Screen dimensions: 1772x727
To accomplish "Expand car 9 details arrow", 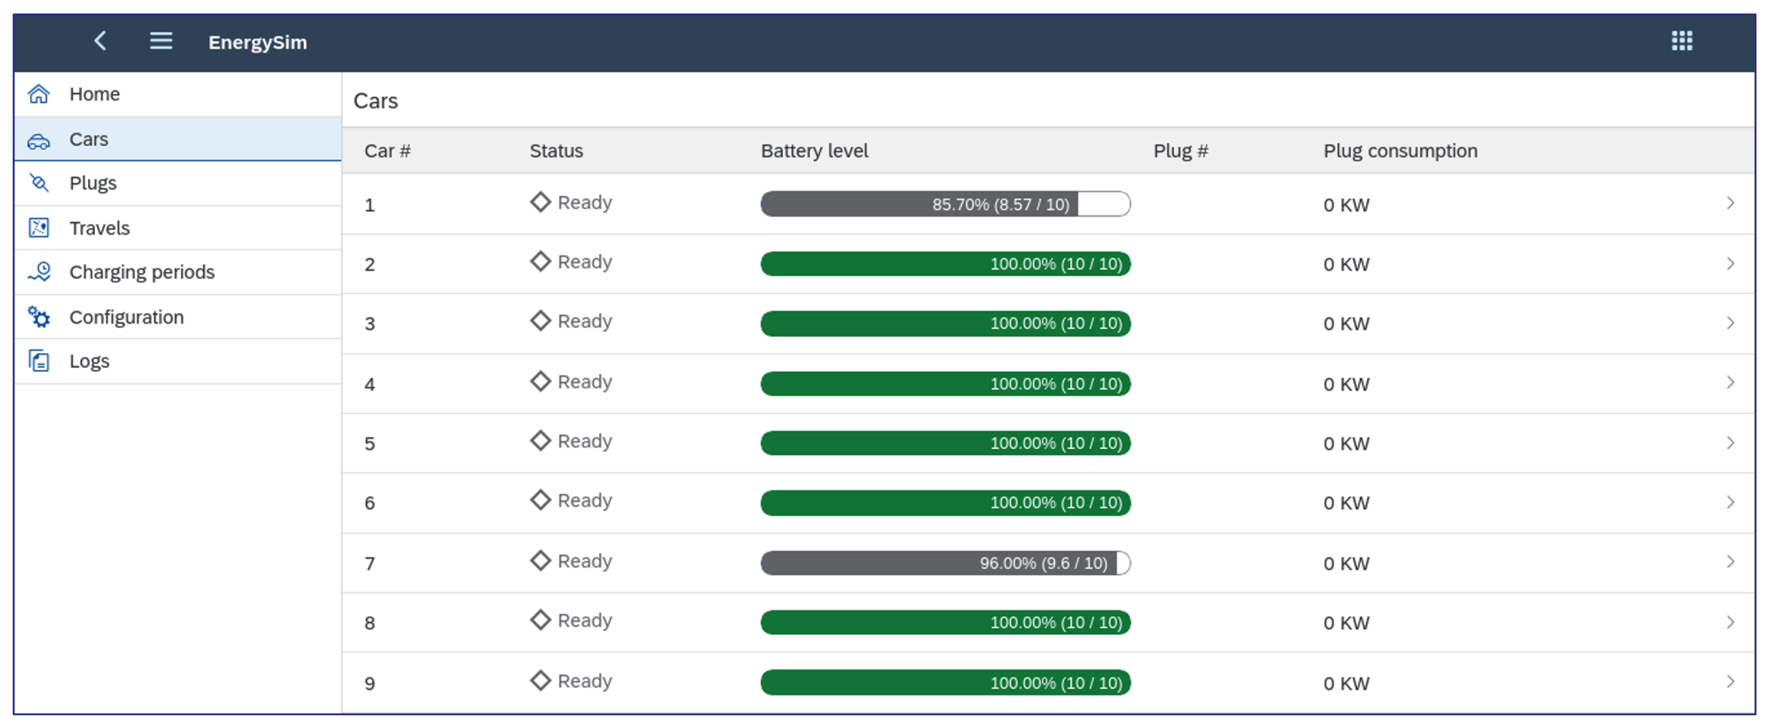I will [1730, 682].
